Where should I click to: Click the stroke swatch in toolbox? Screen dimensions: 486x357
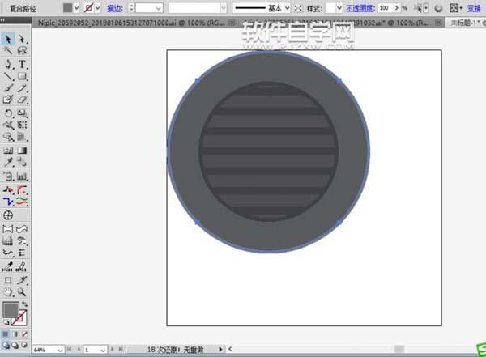pos(20,318)
